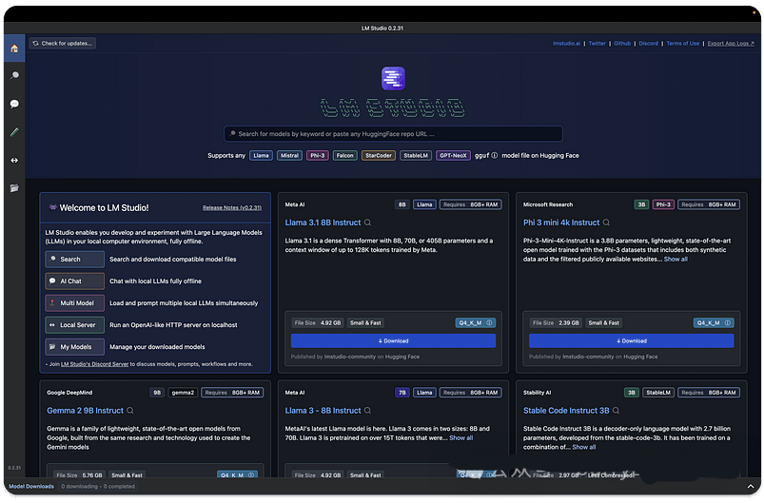Search icon next to Gemma 2 9B Instruct
The width and height of the screenshot is (764, 503).
[130, 411]
